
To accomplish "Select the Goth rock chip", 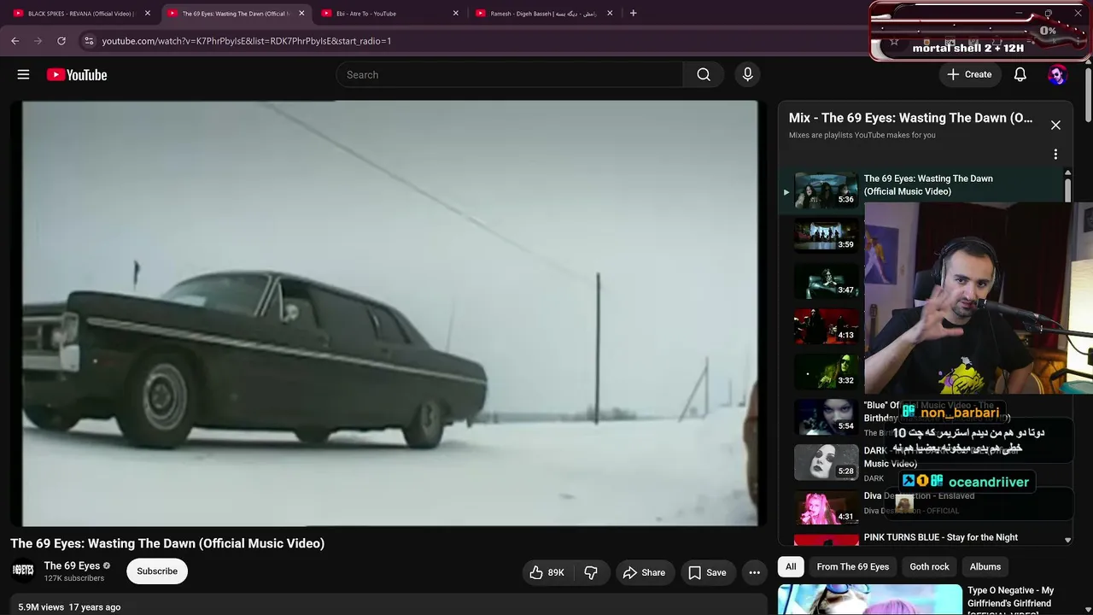I will pos(929,566).
